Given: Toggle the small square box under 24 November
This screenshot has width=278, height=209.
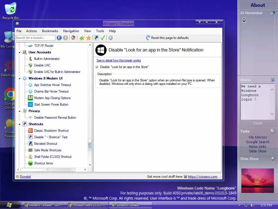Looking at the screenshot, I should pos(244,20).
